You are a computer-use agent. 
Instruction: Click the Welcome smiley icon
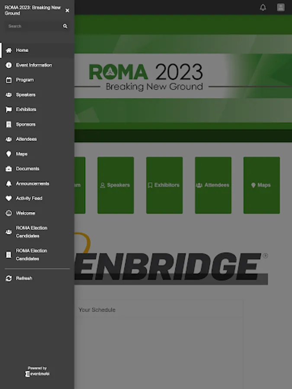click(9, 214)
